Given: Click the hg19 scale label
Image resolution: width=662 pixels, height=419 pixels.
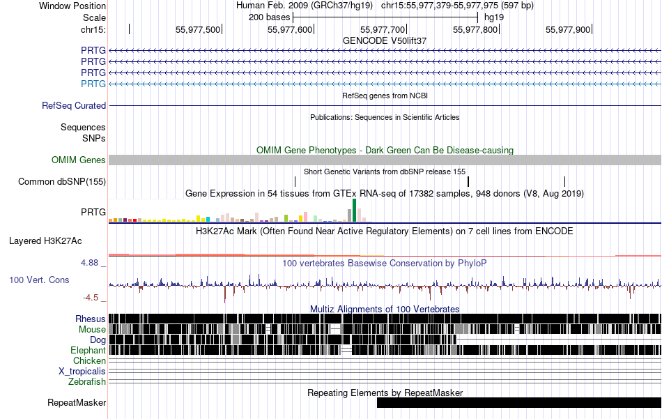Looking at the screenshot, I should point(494,17).
